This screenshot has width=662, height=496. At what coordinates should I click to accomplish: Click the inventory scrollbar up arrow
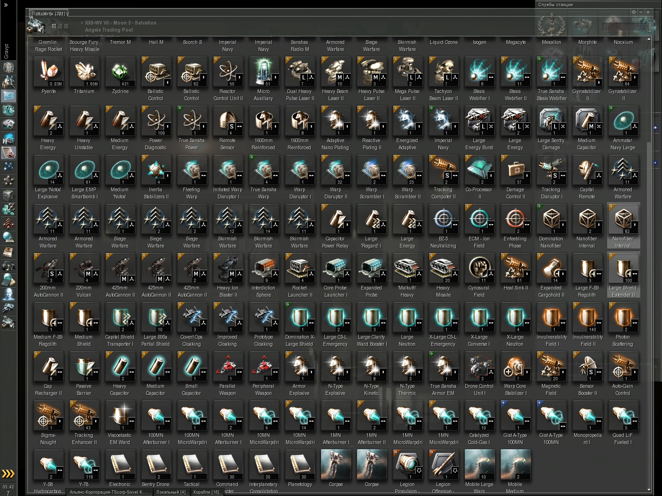point(649,39)
